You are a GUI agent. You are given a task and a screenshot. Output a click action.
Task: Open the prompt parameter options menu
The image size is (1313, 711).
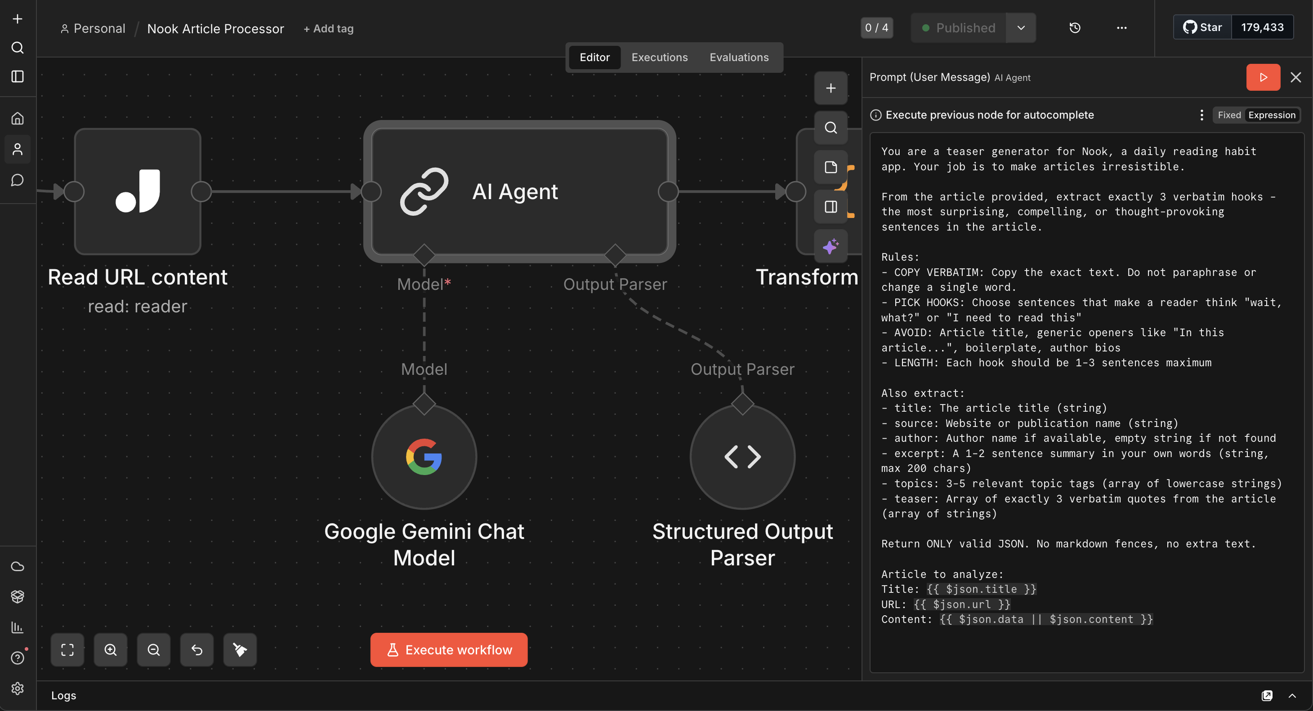click(1201, 115)
